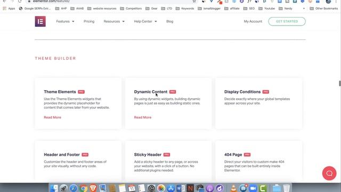Open the Pricing nav item

[x=89, y=21]
